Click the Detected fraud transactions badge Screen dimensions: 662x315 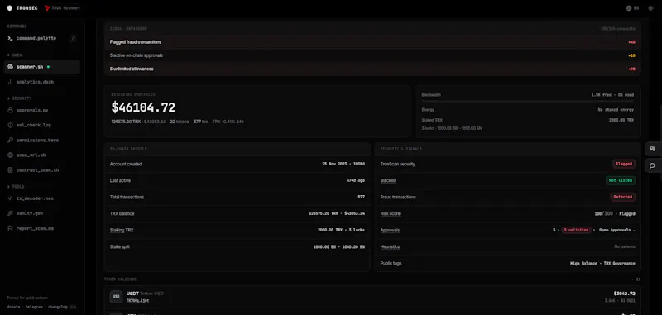[623, 197]
